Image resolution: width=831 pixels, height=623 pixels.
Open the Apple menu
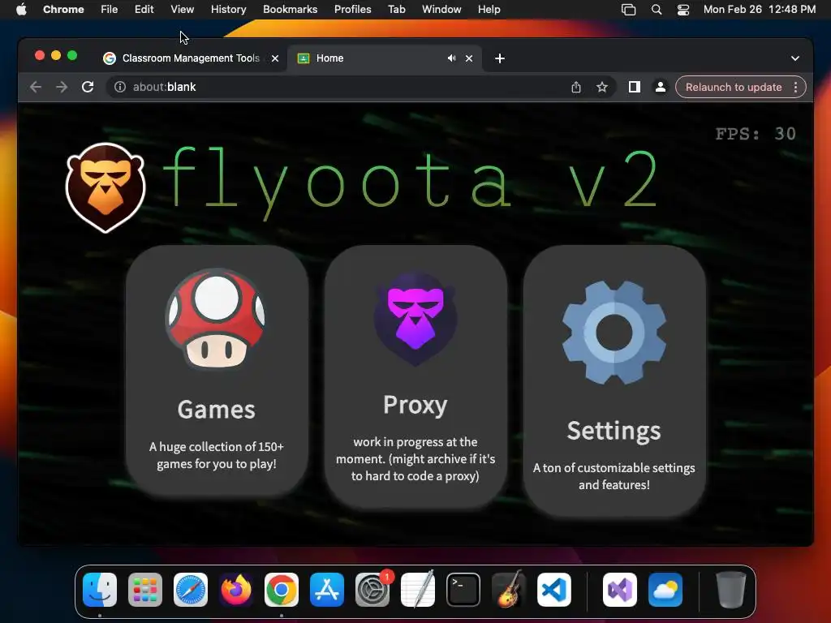pos(21,10)
